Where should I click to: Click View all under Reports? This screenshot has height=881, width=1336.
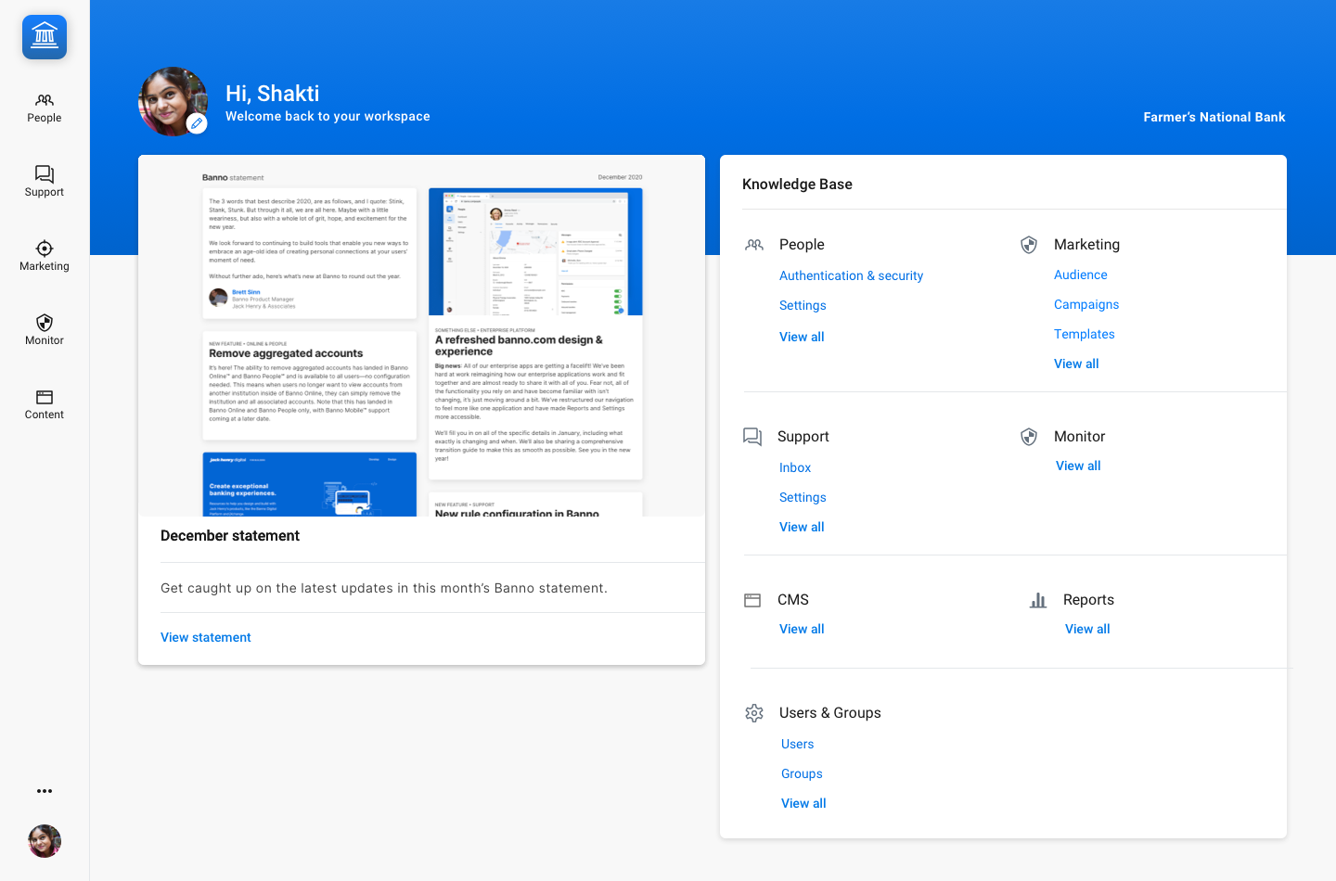click(x=1087, y=629)
